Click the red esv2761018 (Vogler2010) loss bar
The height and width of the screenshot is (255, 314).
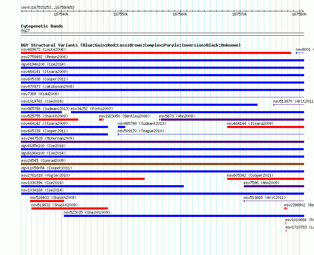83,179
